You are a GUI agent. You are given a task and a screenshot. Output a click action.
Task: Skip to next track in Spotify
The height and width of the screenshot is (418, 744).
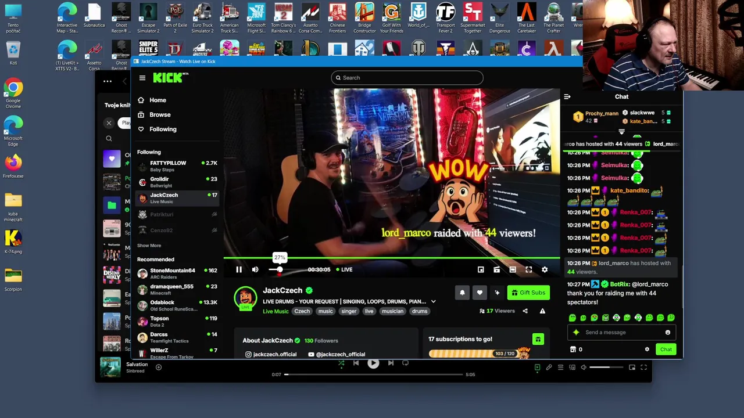(391, 363)
